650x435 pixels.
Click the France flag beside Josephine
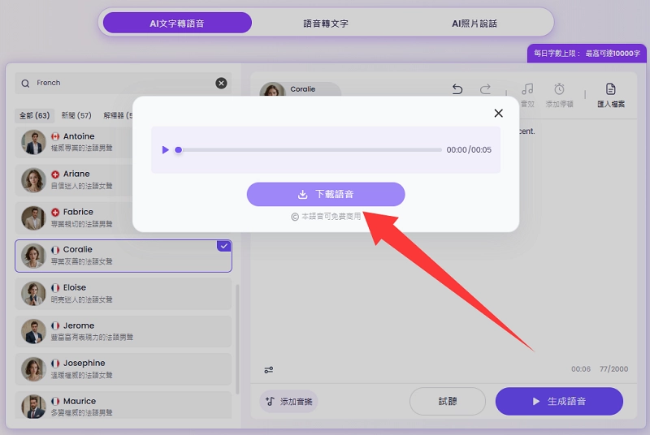pyautogui.click(x=55, y=364)
